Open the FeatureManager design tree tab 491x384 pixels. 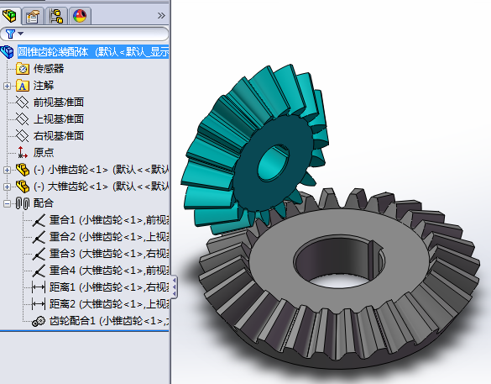coord(10,15)
